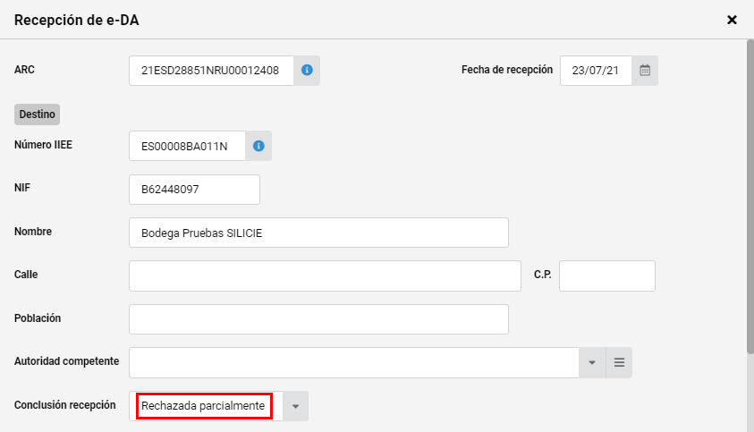Expand the Conclusión recepción dropdown arrow
This screenshot has width=754, height=432.
click(x=295, y=406)
